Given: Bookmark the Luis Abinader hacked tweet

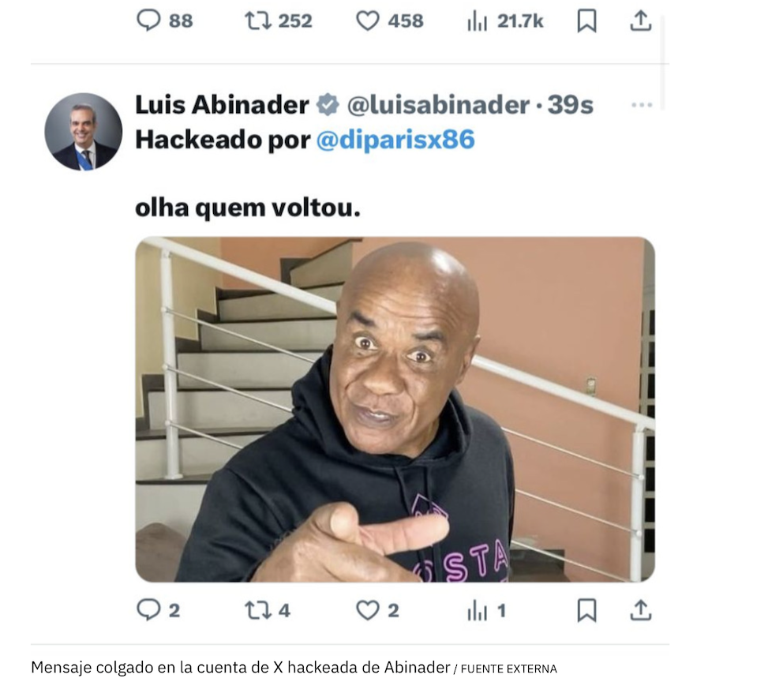Looking at the screenshot, I should click(x=586, y=610).
